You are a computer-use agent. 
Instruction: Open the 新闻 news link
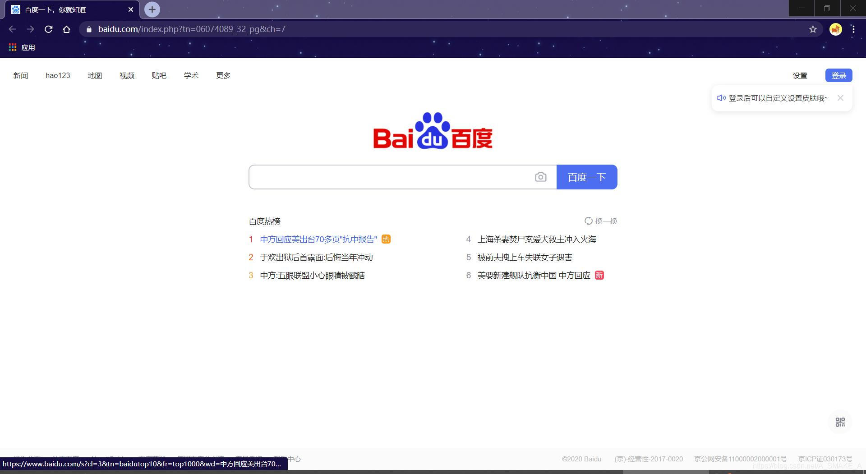point(21,75)
